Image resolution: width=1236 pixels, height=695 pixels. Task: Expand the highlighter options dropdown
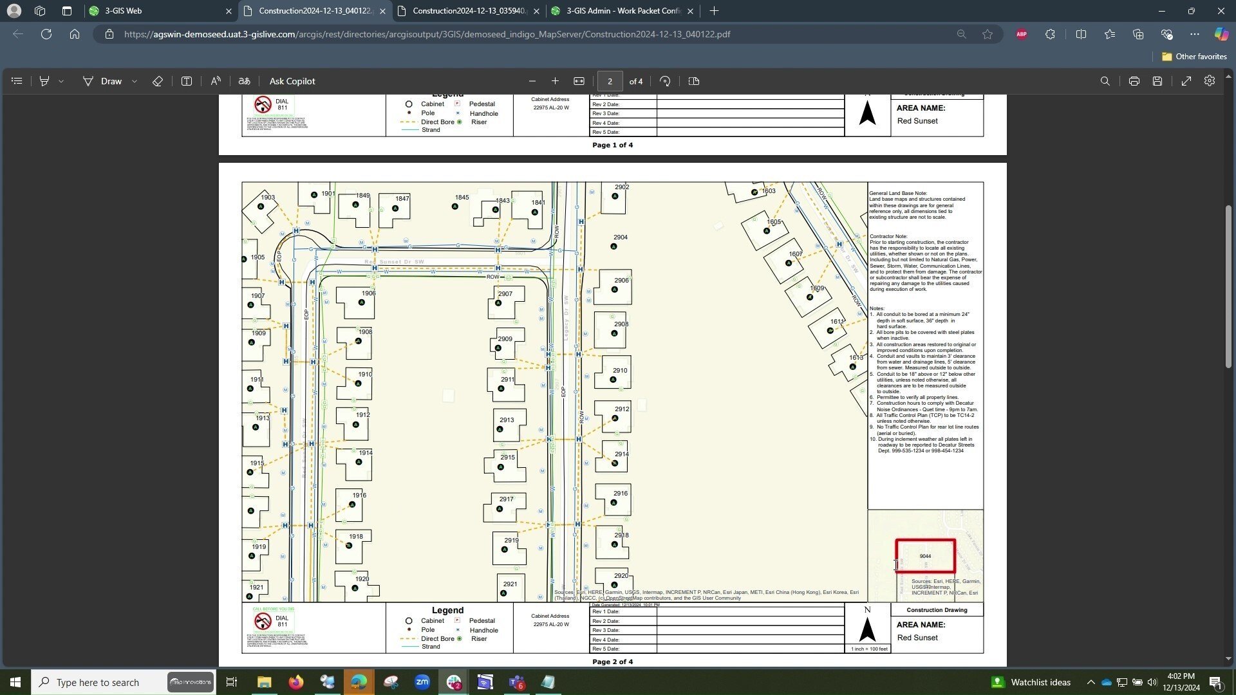click(61, 80)
